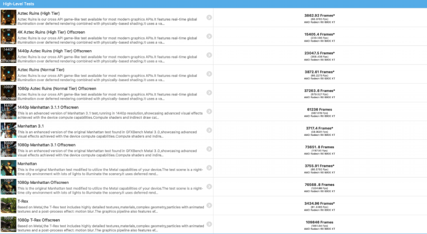This screenshot has height=234, width=427.
Task: Select the Manhattan 3.1 title
Action: click(x=30, y=126)
